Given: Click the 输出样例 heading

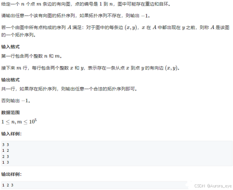Looking at the screenshot, I should coord(12,174).
